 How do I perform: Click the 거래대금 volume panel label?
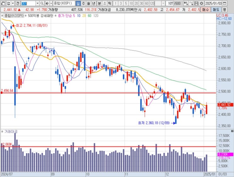pos(11,131)
